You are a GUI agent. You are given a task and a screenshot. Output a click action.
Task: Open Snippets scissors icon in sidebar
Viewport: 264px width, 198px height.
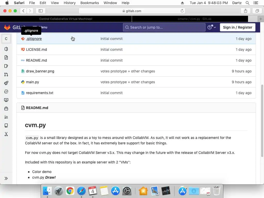6,134
